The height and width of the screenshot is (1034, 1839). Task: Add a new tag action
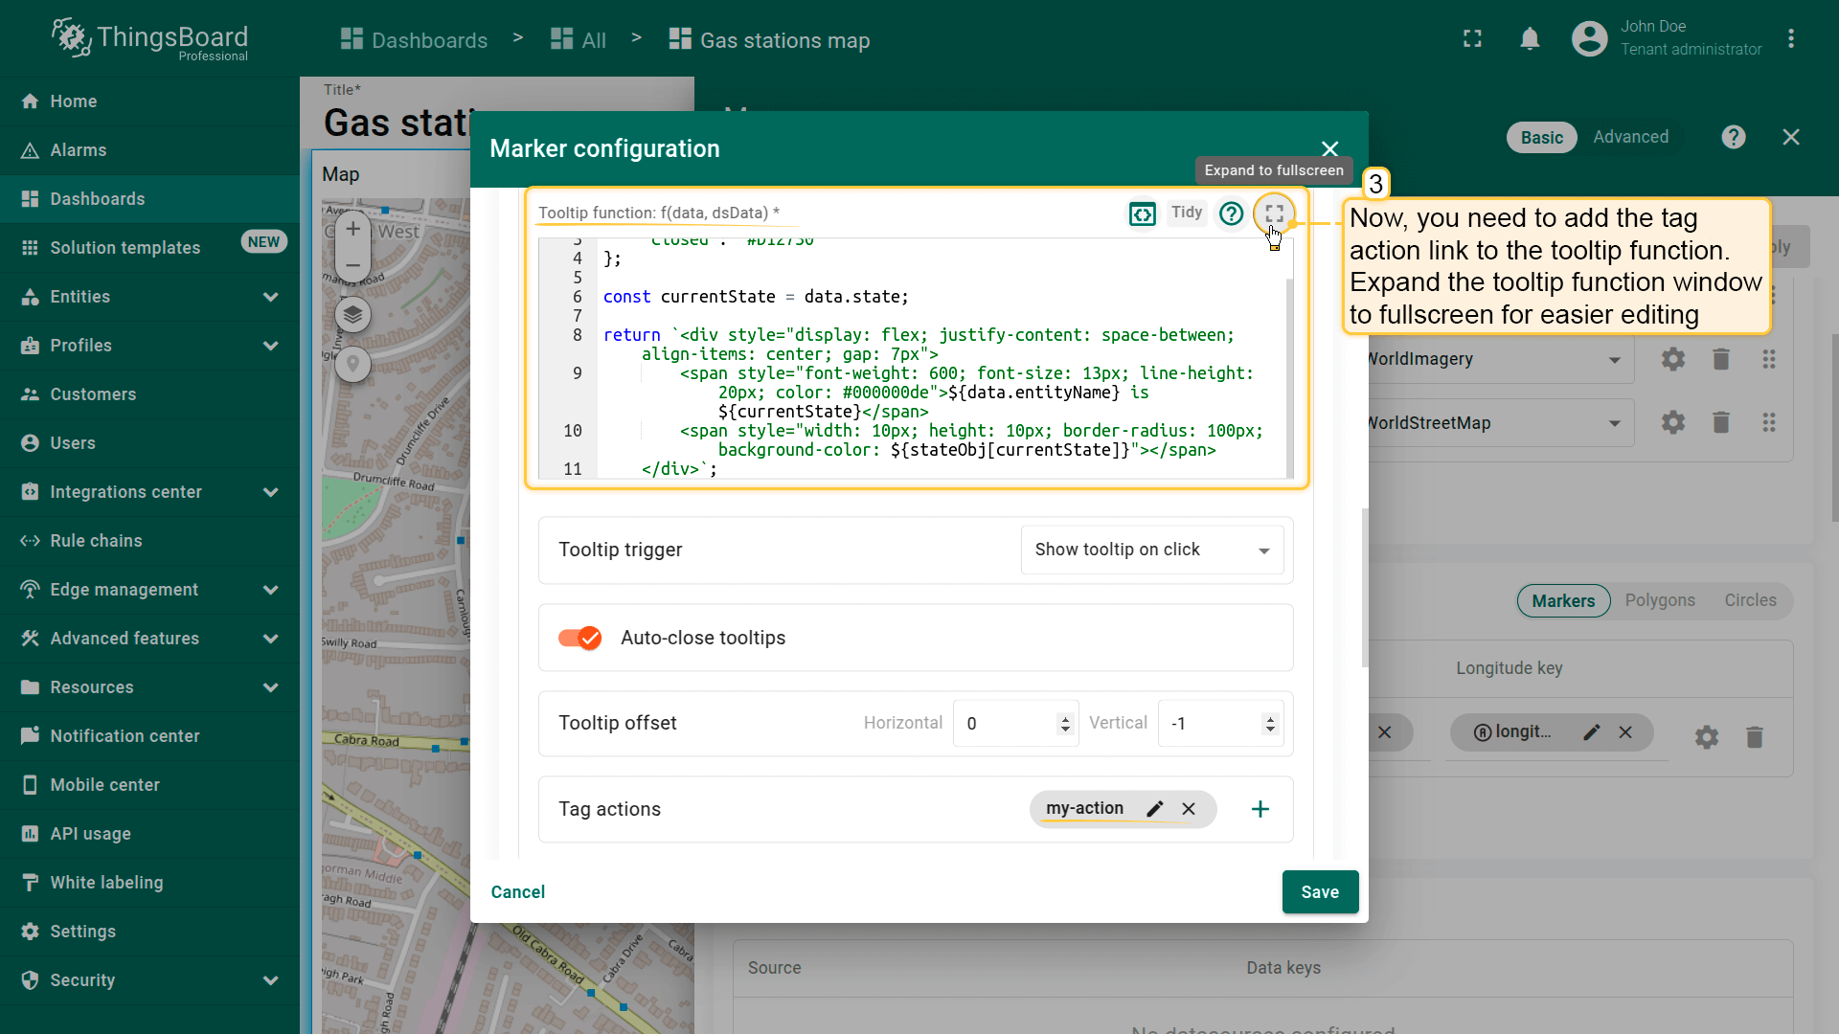click(1260, 809)
